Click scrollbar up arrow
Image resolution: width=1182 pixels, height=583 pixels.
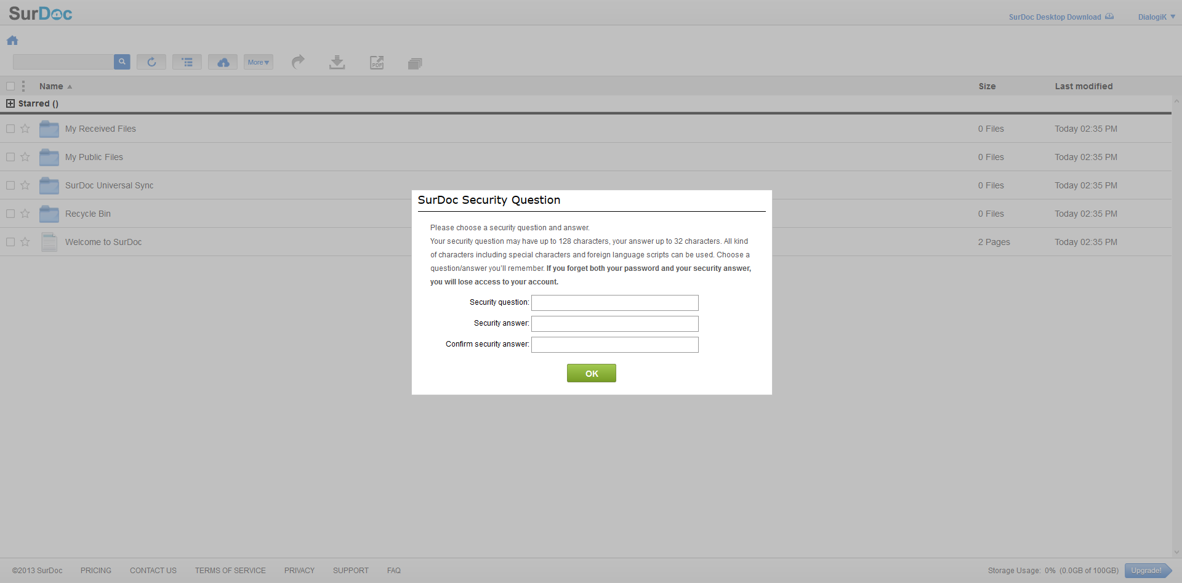click(1176, 101)
